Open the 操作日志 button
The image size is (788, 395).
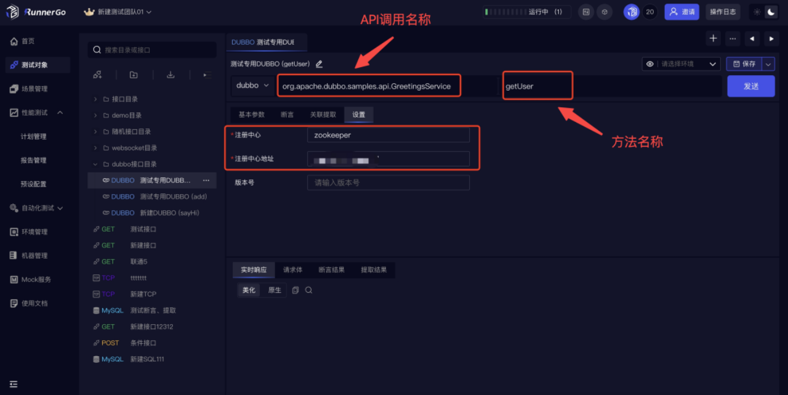723,12
